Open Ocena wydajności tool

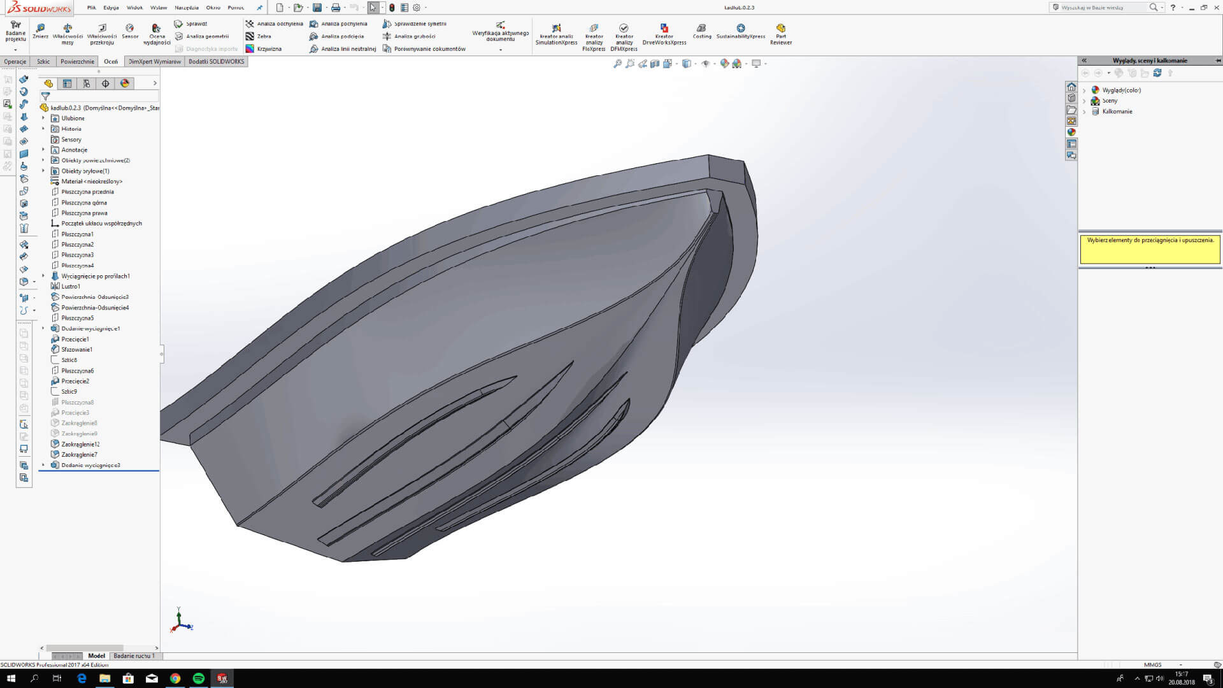pyautogui.click(x=157, y=34)
